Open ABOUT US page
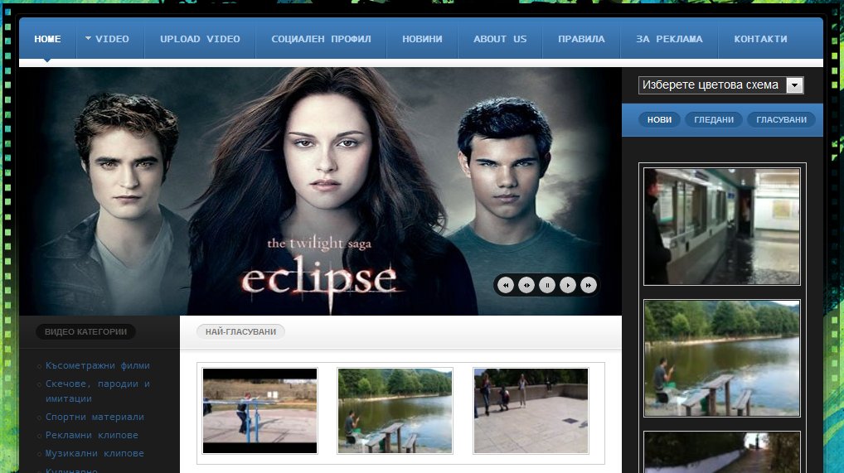 click(x=500, y=39)
